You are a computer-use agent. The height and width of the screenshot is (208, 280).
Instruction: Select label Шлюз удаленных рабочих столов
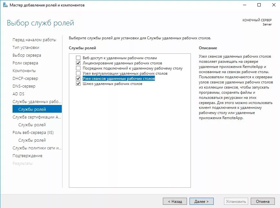pos(112,84)
